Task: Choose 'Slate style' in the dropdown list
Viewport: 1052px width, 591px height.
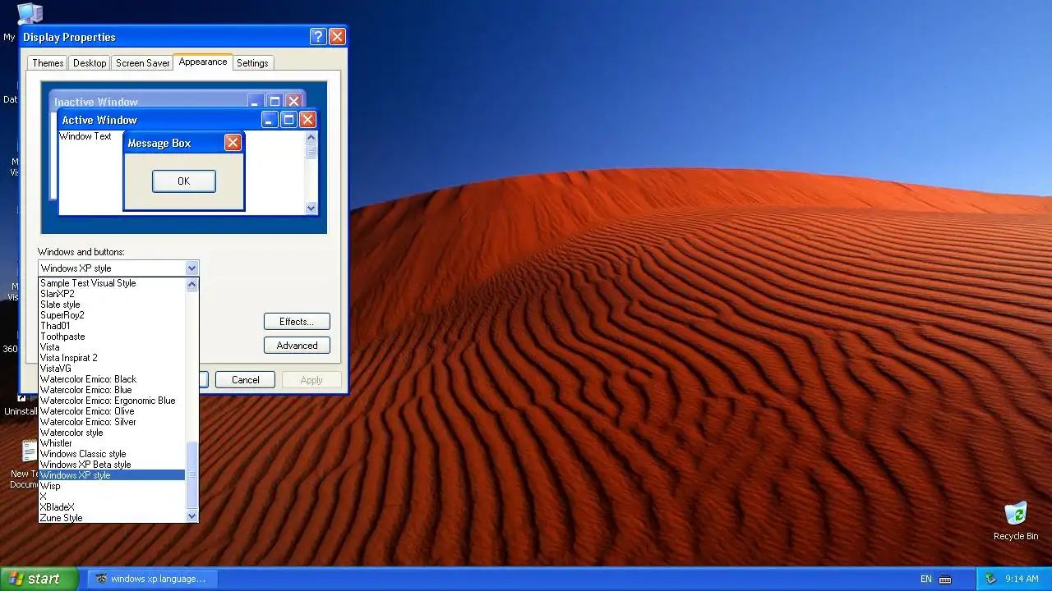Action: [112, 305]
